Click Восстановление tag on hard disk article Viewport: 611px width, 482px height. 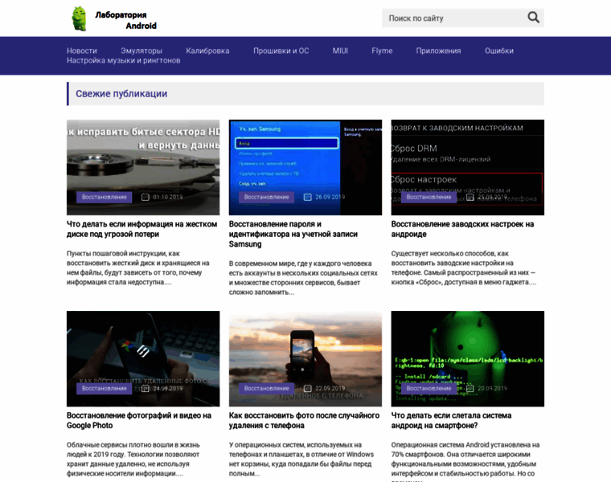coord(104,197)
